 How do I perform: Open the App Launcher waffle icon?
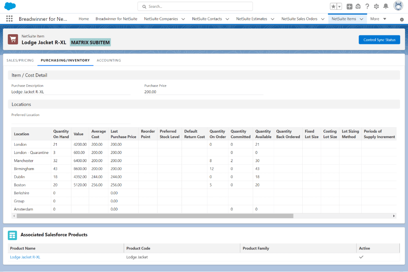click(x=9, y=19)
